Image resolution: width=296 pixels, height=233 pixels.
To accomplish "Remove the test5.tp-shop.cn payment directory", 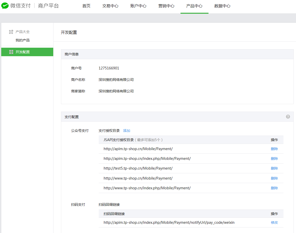I will (274, 168).
